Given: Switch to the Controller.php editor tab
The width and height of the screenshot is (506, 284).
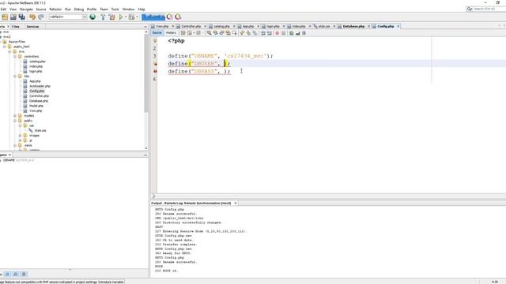Looking at the screenshot, I should tap(191, 26).
